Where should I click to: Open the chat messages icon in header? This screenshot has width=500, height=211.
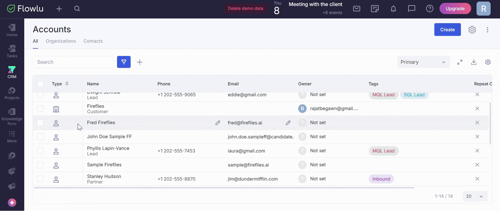[x=411, y=9]
